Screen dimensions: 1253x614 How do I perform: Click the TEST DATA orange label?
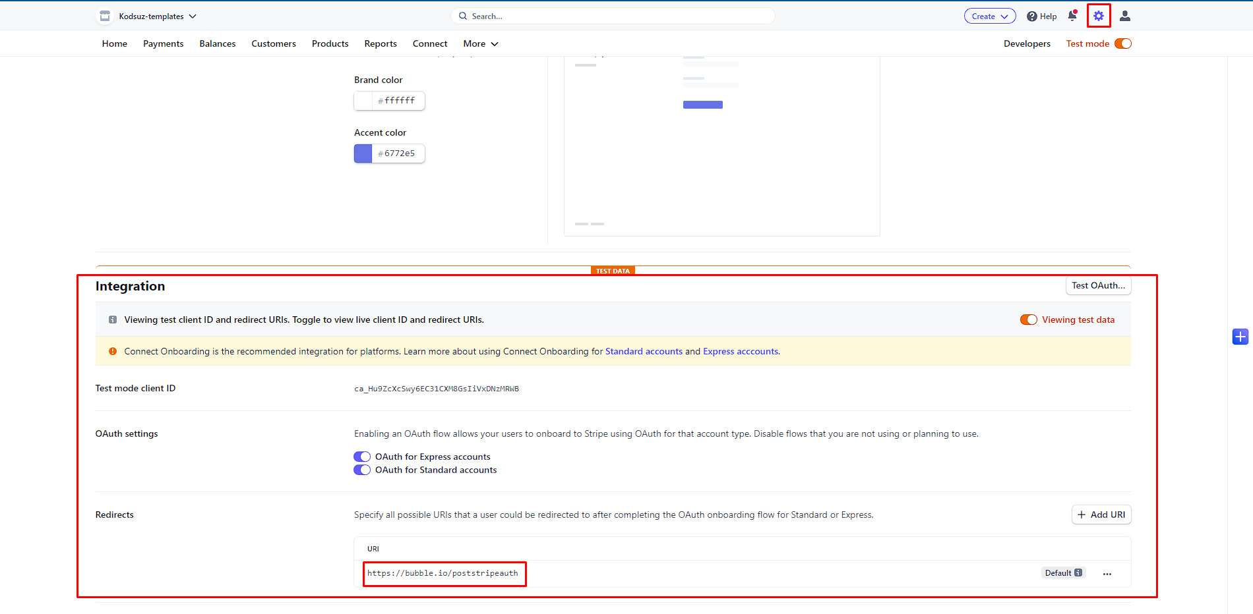tap(613, 271)
